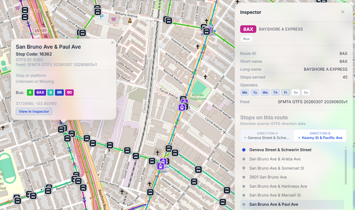Open route 8 badge in stop popup
This screenshot has height=210, width=355.
(30, 92)
